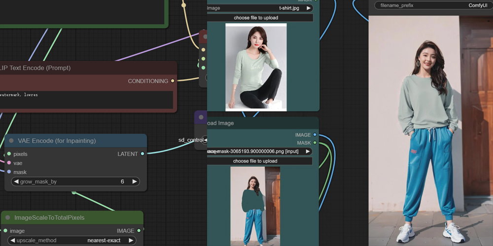493x246 pixels.
Task: Click the collapse dot on the partly hidden purple node
Action: (201, 118)
